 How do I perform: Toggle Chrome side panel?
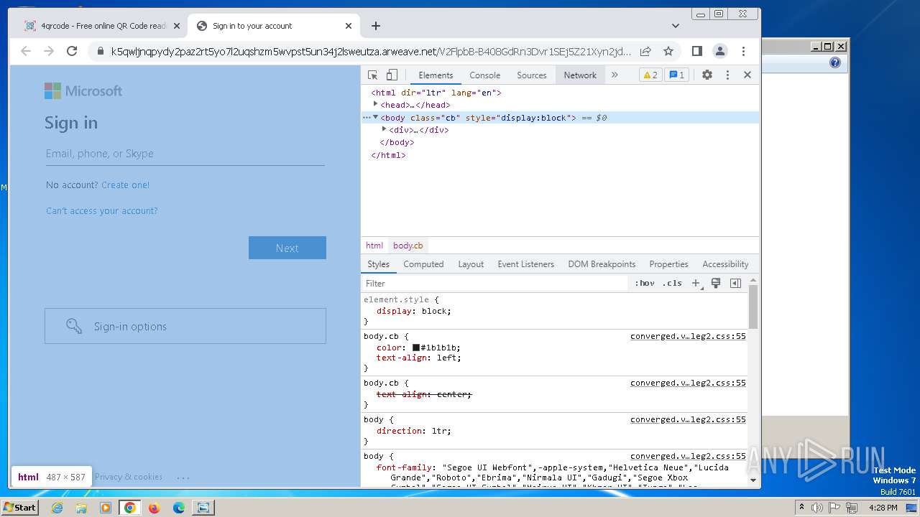click(x=696, y=51)
